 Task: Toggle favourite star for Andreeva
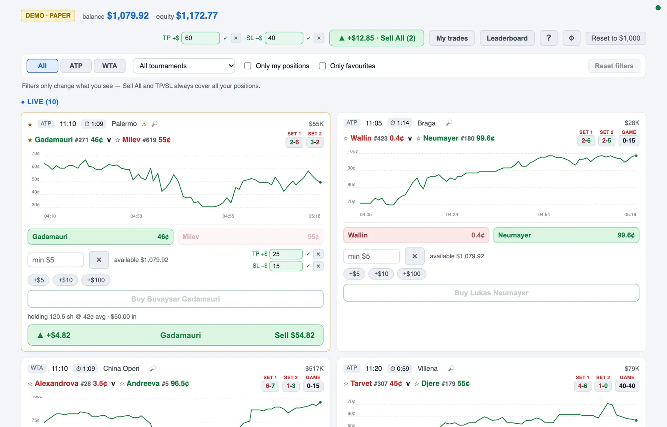(x=122, y=384)
